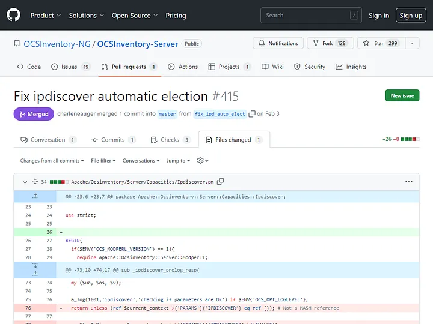Copy the Ipdiscover.pm file path
This screenshot has height=324, width=433.
tap(220, 182)
